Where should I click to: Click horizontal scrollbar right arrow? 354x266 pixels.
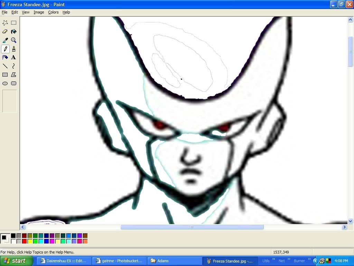[x=344, y=227]
